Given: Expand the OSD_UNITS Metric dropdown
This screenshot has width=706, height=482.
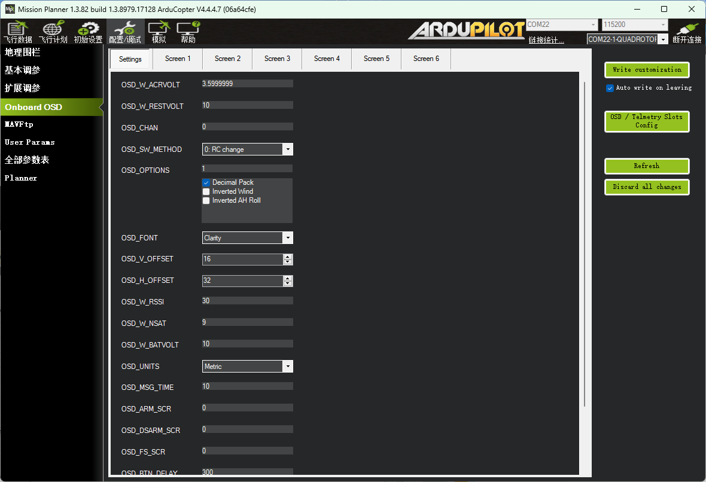Looking at the screenshot, I should [x=288, y=367].
